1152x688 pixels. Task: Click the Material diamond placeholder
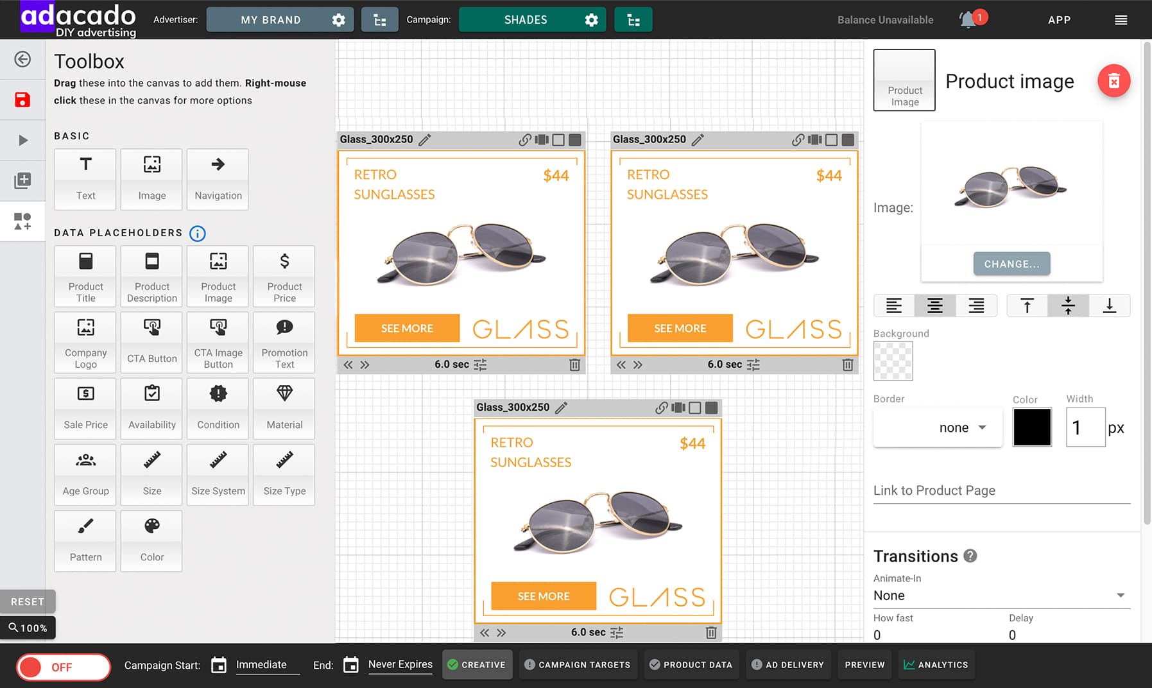pos(284,408)
